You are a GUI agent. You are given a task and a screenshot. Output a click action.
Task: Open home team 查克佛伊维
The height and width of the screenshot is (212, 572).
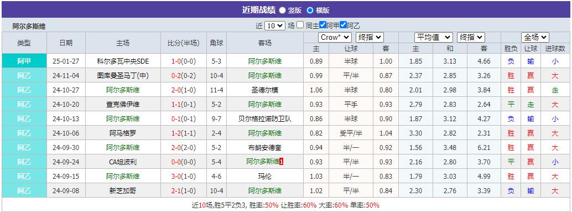click(123, 105)
